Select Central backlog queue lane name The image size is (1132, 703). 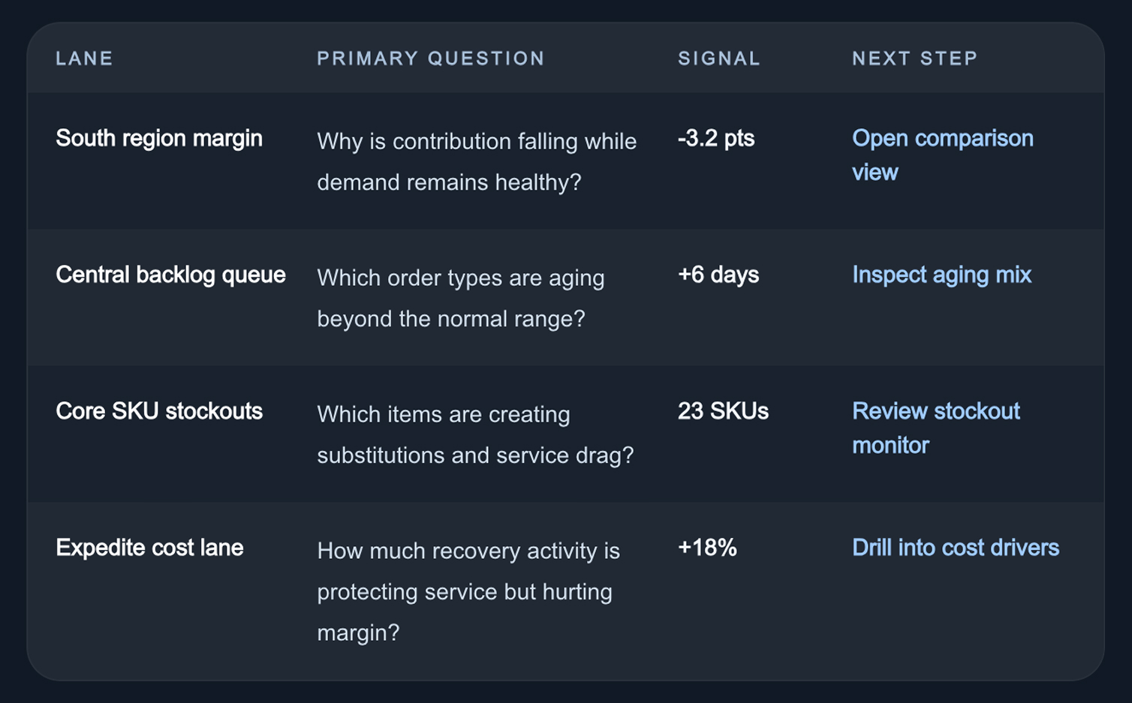coord(170,275)
